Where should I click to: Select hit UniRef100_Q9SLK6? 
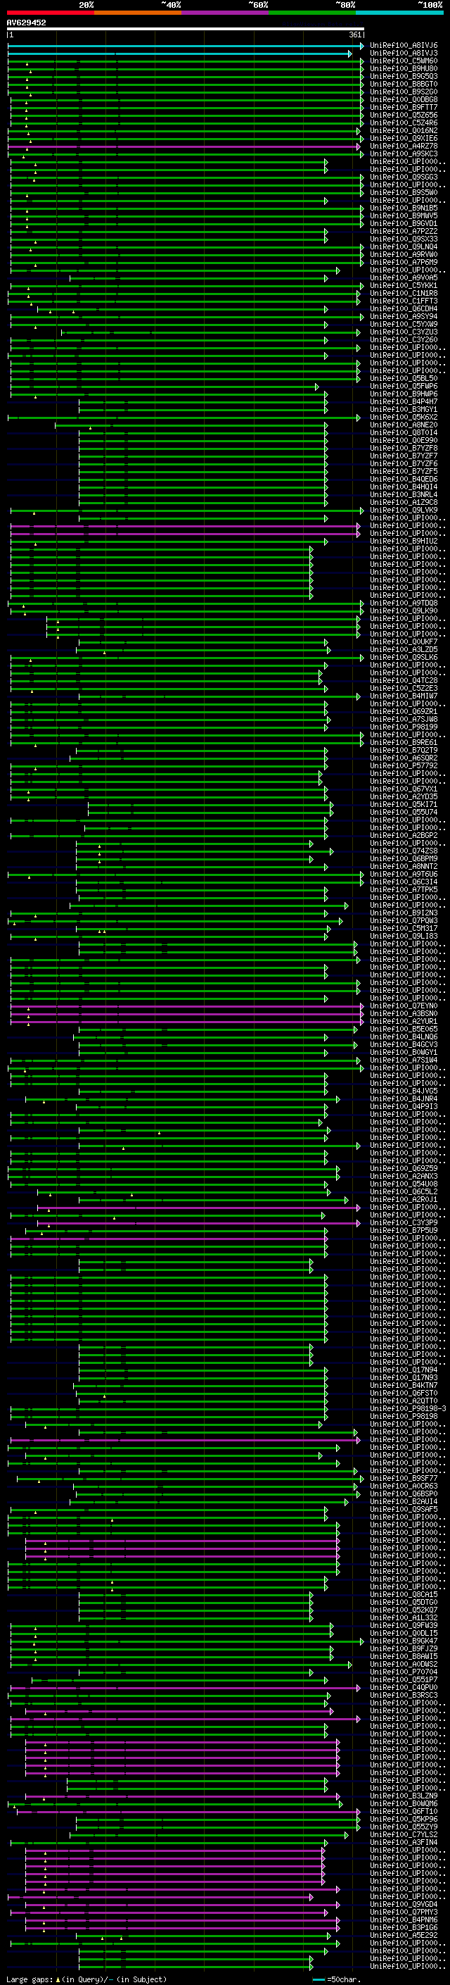click(404, 657)
